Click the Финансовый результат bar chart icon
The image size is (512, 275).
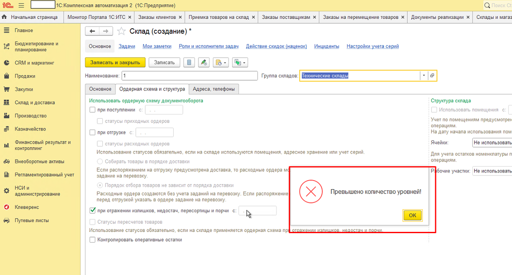(x=6, y=145)
